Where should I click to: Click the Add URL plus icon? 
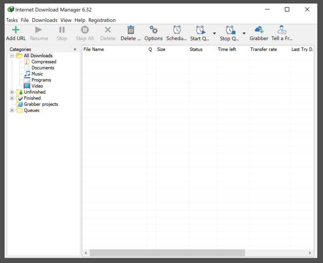coord(16,30)
